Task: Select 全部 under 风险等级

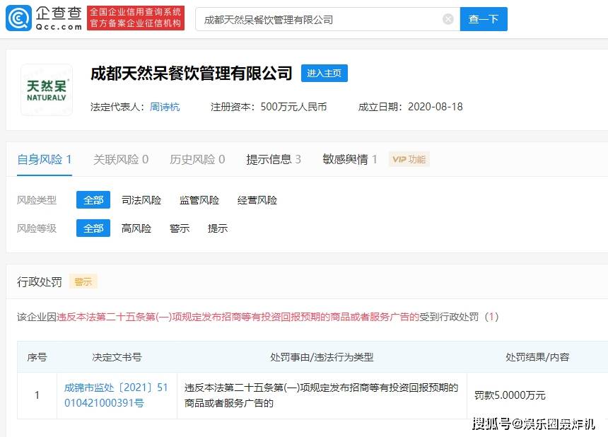Action: click(x=93, y=228)
